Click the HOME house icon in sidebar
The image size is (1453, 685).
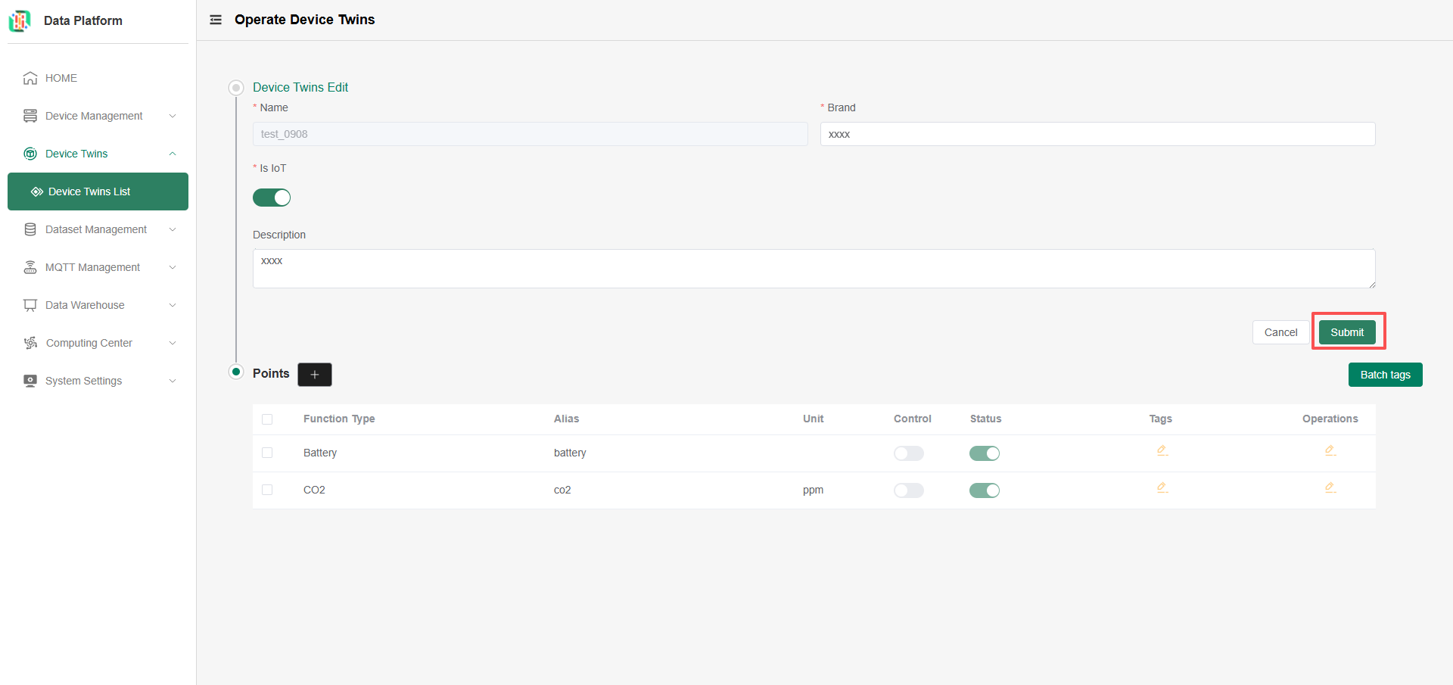click(30, 78)
